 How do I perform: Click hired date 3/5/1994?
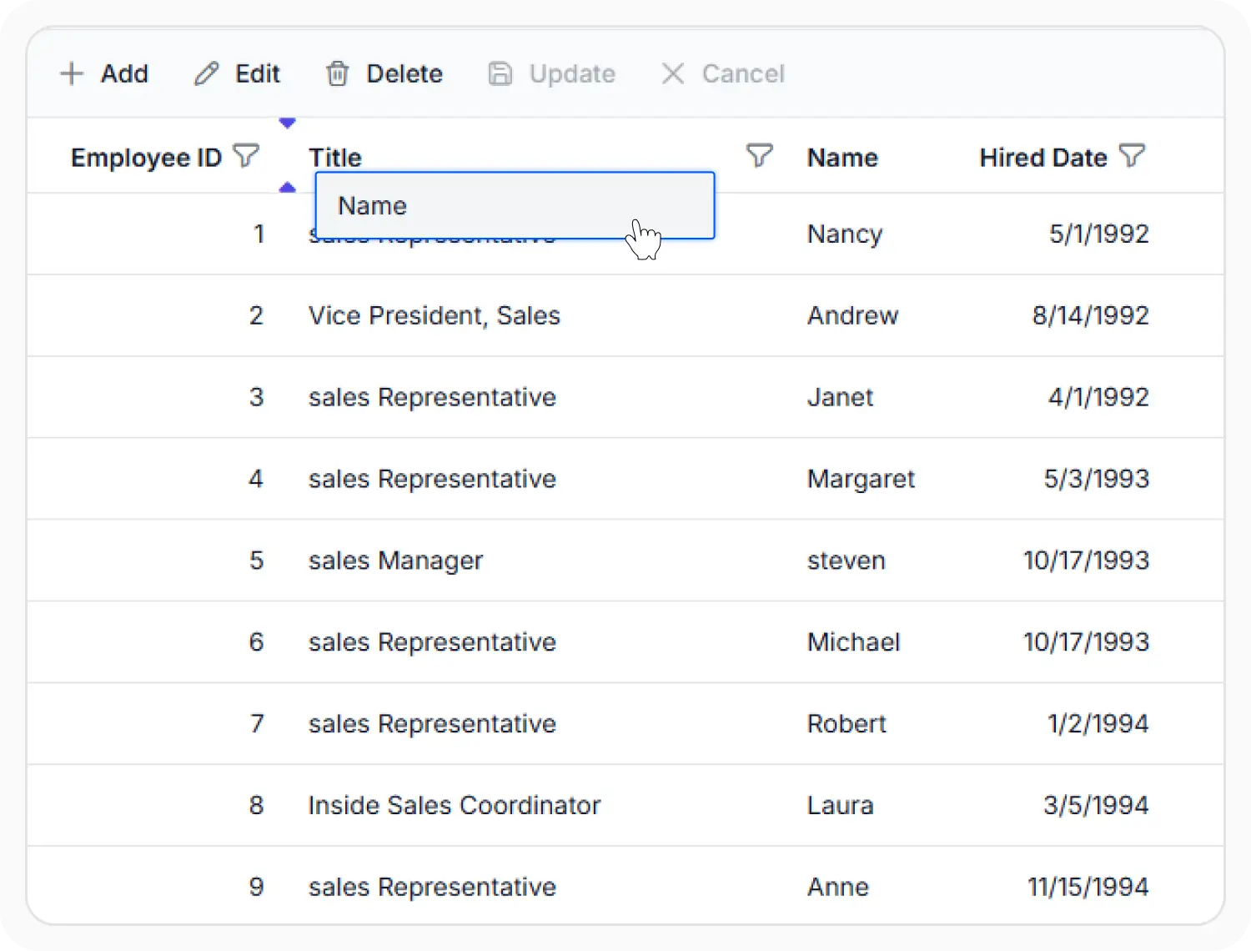click(x=1096, y=806)
